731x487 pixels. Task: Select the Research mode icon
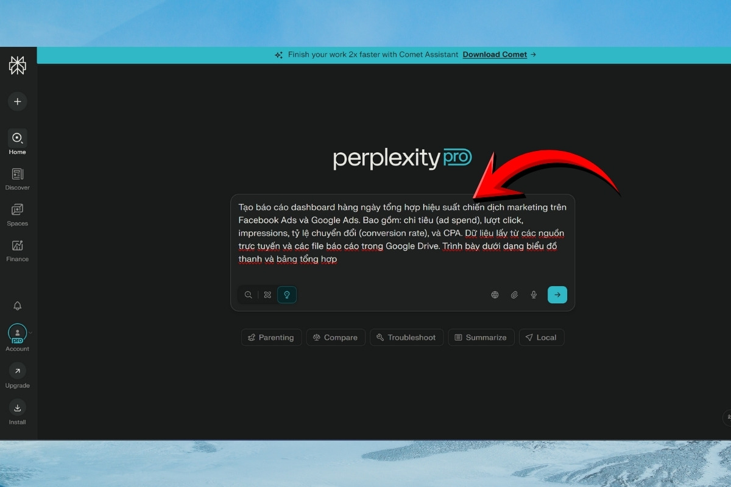click(267, 295)
